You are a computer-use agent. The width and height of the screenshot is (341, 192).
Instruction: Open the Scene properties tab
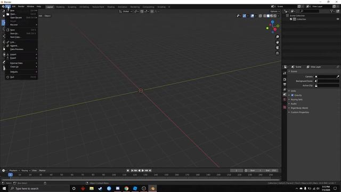click(285, 94)
